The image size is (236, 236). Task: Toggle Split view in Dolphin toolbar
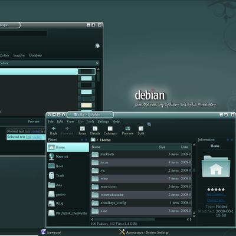coord(141,130)
